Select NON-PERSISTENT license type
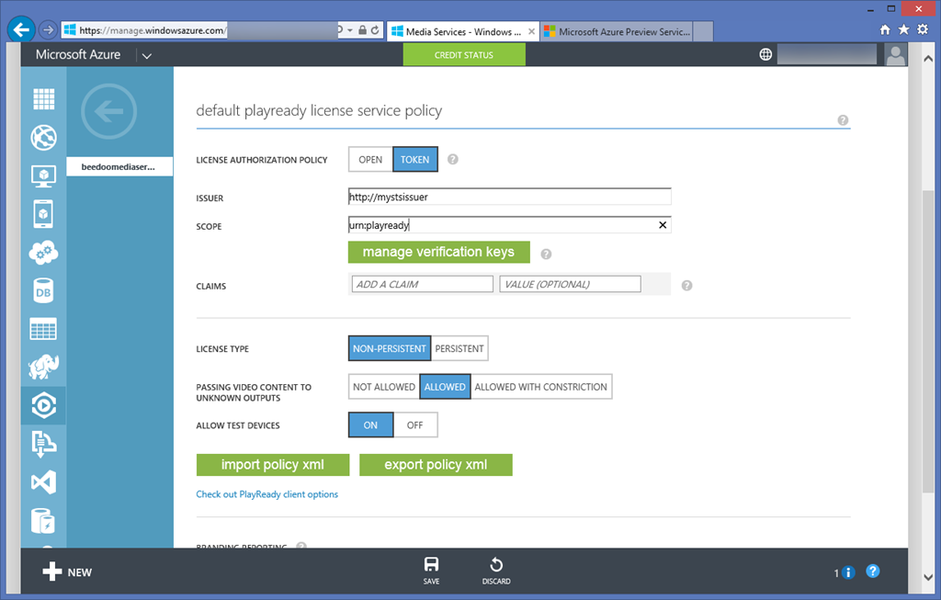The width and height of the screenshot is (941, 600). [390, 348]
